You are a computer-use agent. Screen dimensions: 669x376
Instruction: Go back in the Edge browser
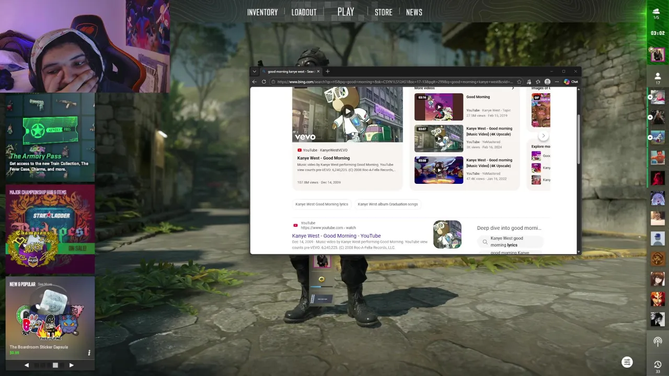[255, 81]
